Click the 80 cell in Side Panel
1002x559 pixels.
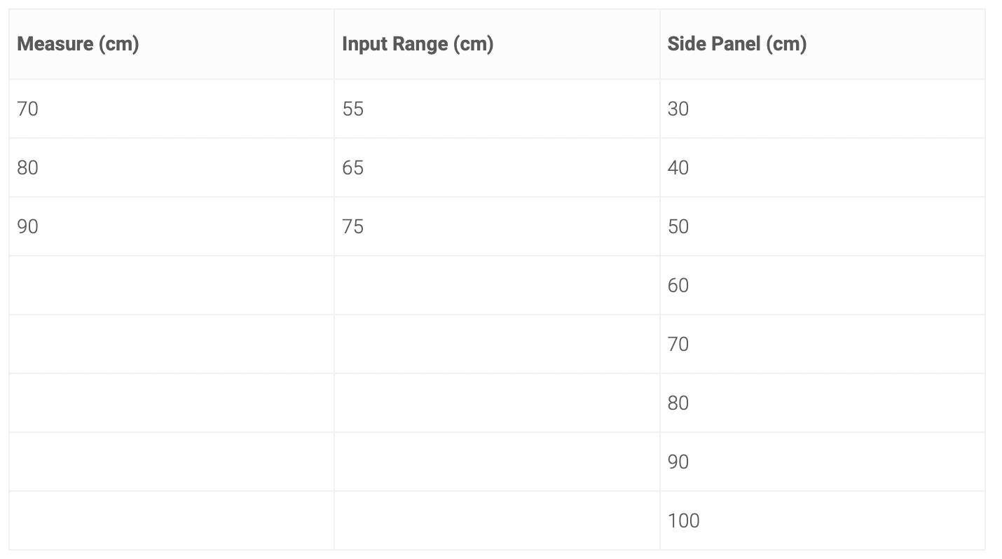coord(822,403)
